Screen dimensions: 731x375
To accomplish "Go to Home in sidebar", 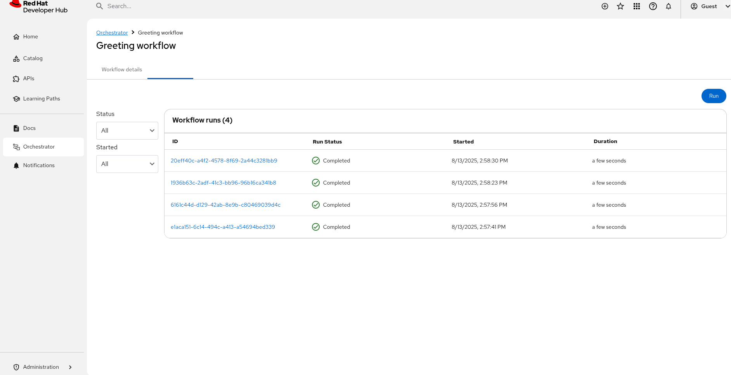I will click(x=30, y=36).
